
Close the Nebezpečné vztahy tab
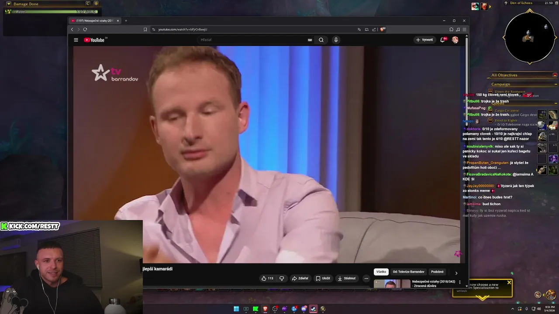(x=117, y=20)
